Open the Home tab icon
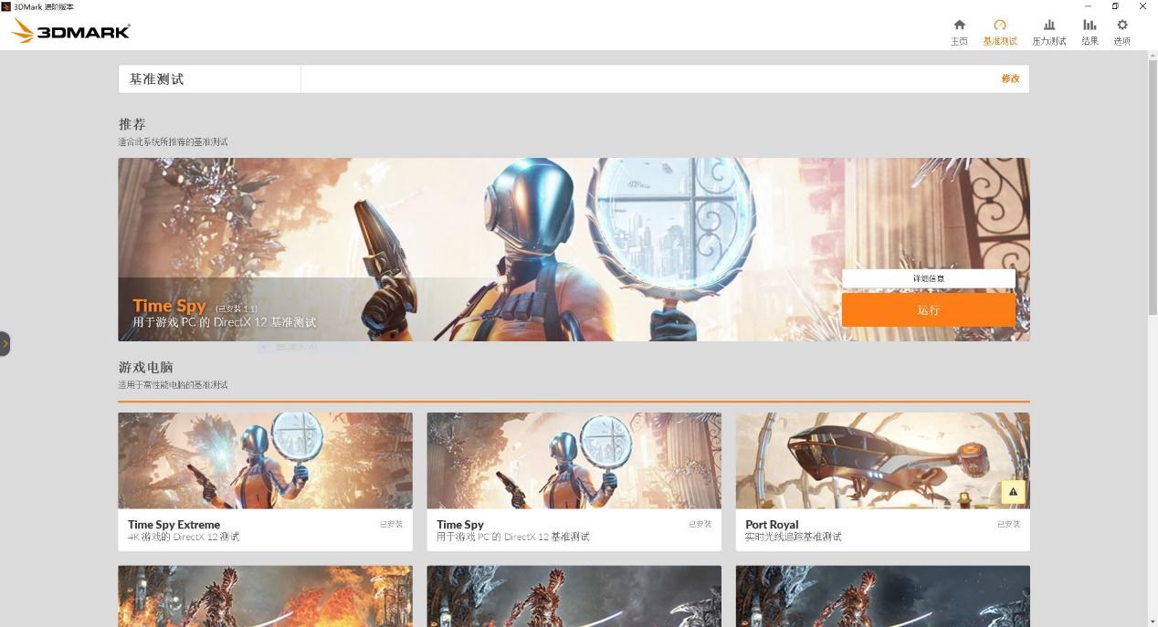The width and height of the screenshot is (1158, 627). pyautogui.click(x=959, y=25)
